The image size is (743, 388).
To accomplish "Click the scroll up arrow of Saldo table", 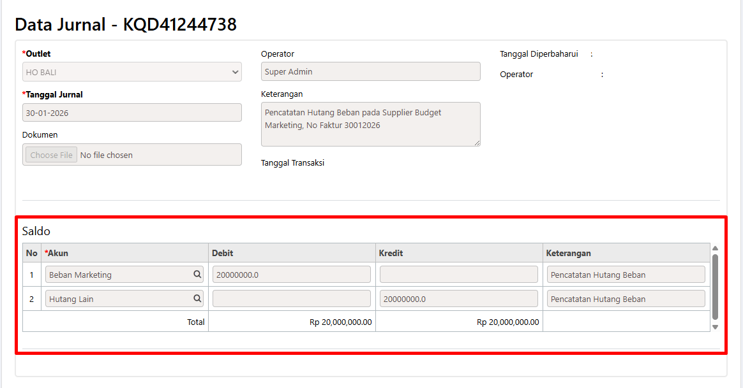I will 715,248.
